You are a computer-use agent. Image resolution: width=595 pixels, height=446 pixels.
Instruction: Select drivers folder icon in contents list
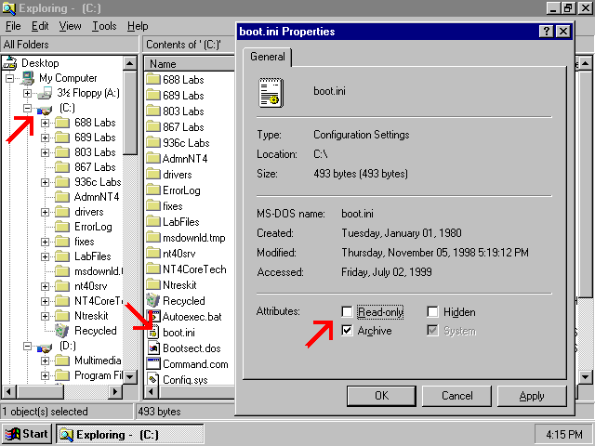(x=153, y=175)
